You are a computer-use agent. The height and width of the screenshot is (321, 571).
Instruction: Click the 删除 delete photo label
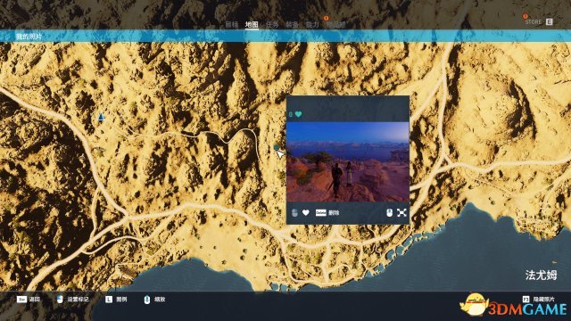[334, 212]
